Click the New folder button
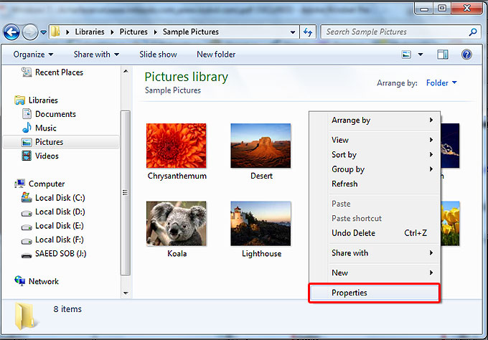This screenshot has width=488, height=340. (x=216, y=55)
